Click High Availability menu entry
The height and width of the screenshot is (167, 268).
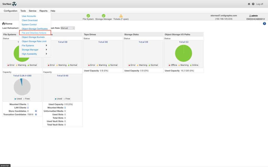29,54
